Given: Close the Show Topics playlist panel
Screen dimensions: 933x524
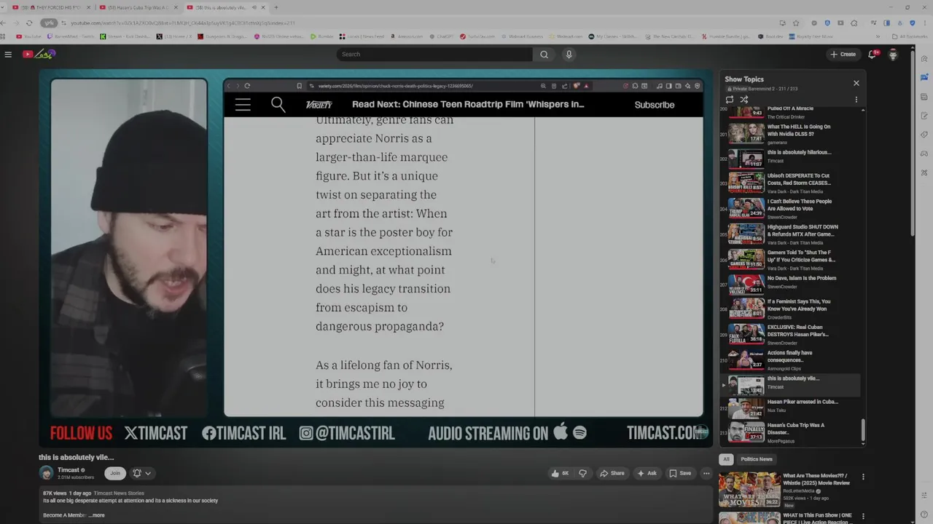Looking at the screenshot, I should [856, 83].
